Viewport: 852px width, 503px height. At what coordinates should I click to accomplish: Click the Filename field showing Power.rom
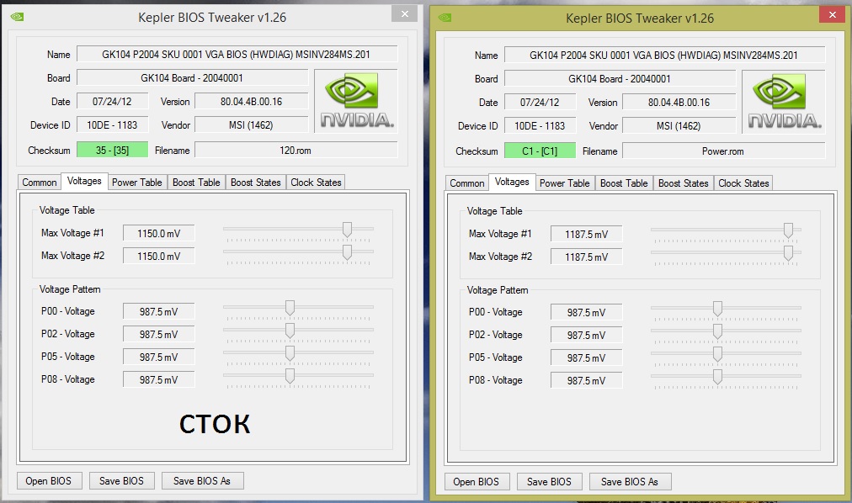point(723,151)
